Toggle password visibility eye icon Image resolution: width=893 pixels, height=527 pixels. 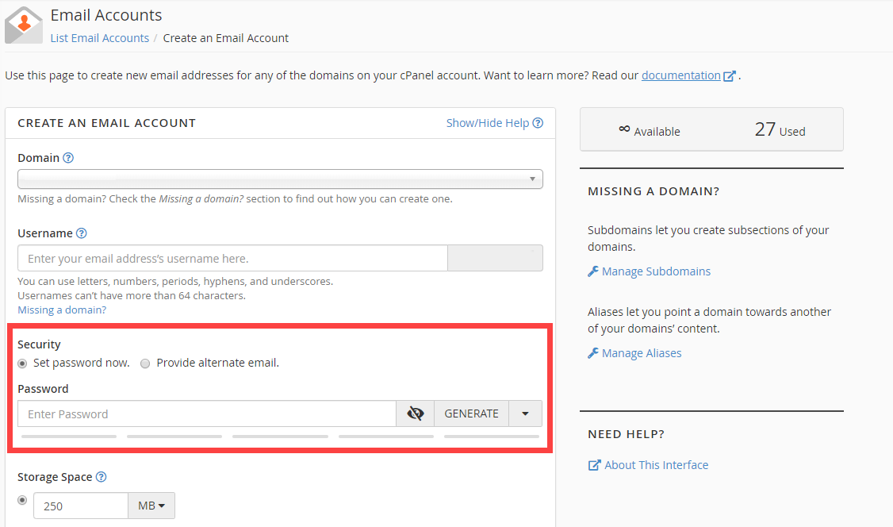[x=415, y=414]
